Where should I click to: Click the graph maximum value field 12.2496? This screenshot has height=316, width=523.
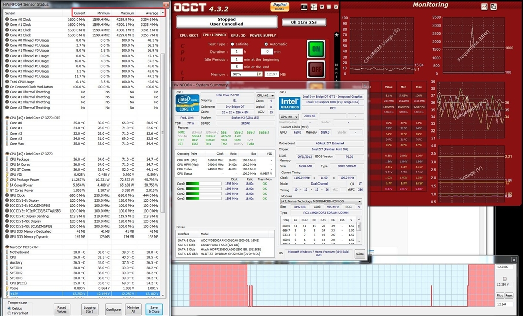pos(504,267)
